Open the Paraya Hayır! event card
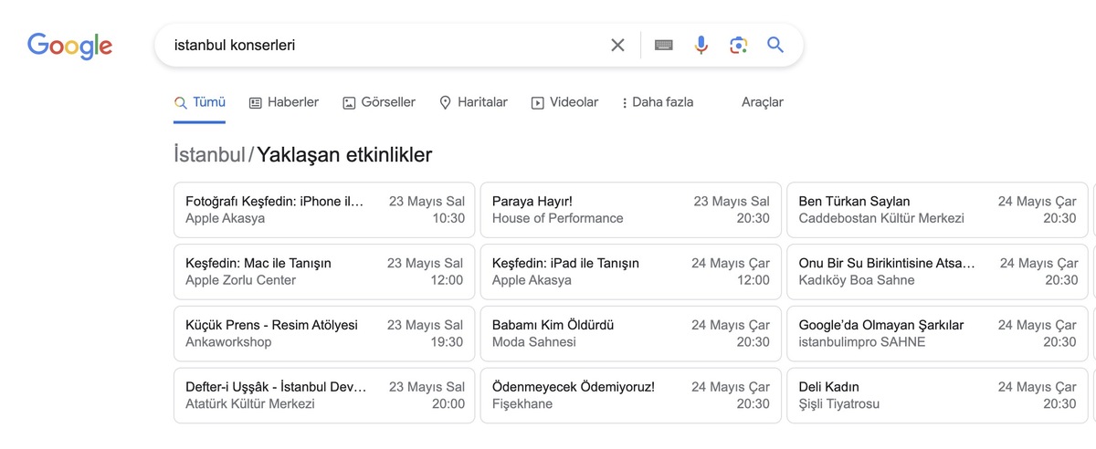Screen dimensions: 1096x449 pyautogui.click(x=630, y=209)
